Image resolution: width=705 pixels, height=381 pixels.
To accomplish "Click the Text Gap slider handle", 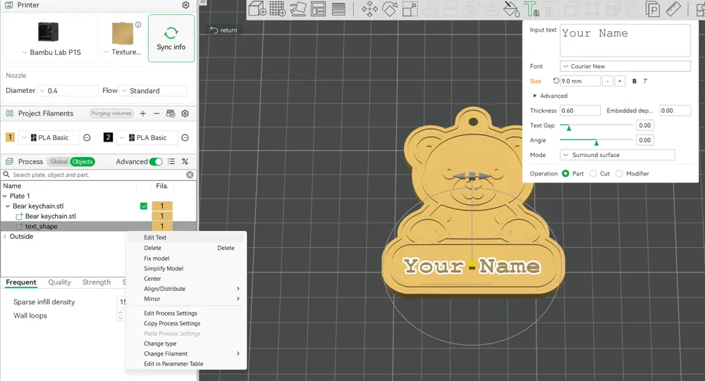I will point(569,128).
